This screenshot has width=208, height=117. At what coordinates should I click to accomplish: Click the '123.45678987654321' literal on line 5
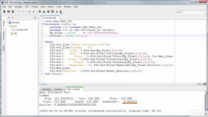[x=102, y=33]
